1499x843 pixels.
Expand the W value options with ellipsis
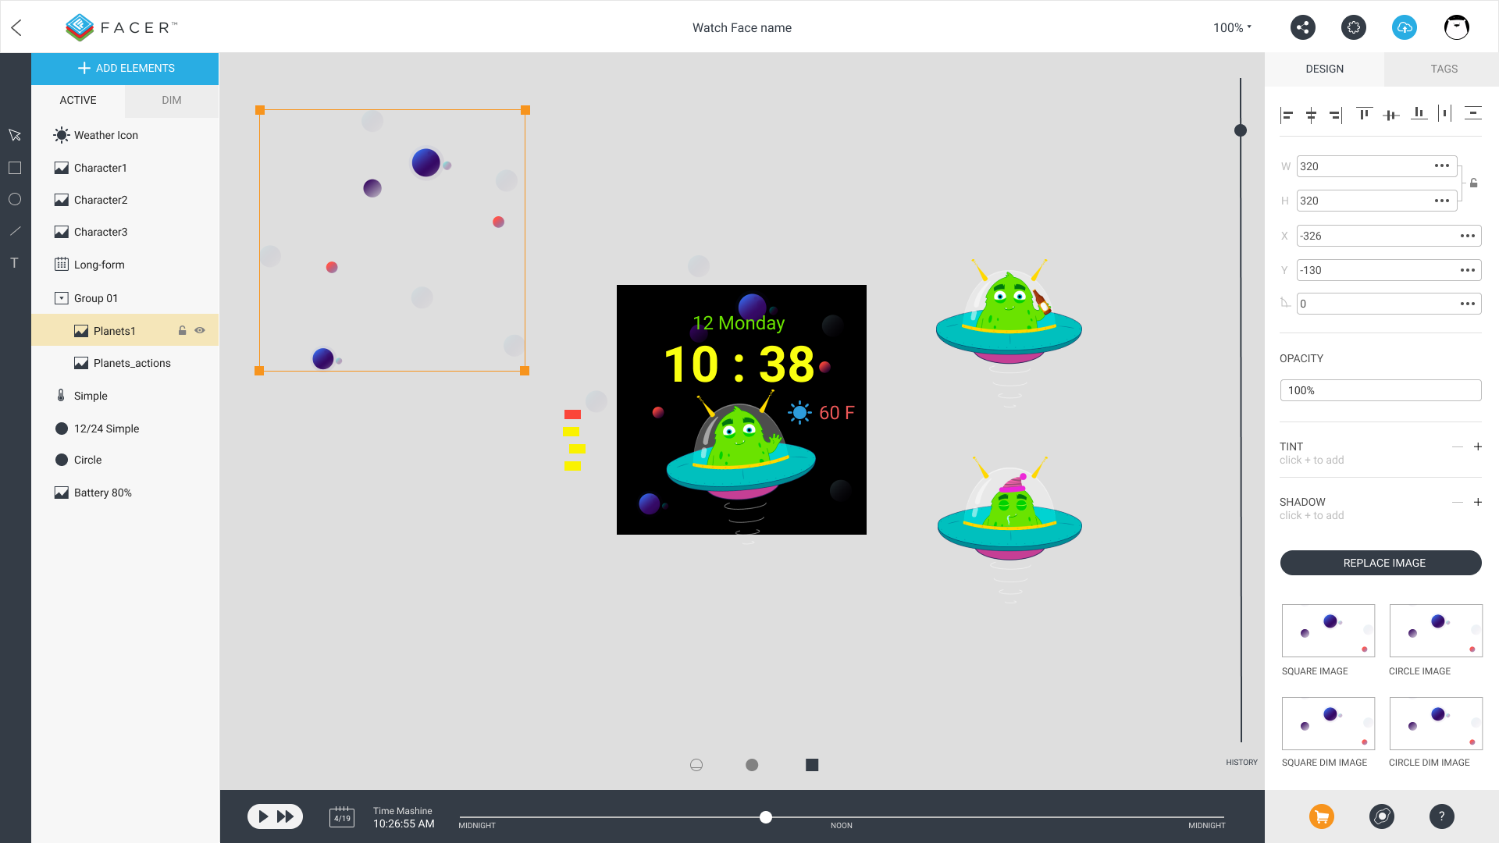coord(1442,165)
